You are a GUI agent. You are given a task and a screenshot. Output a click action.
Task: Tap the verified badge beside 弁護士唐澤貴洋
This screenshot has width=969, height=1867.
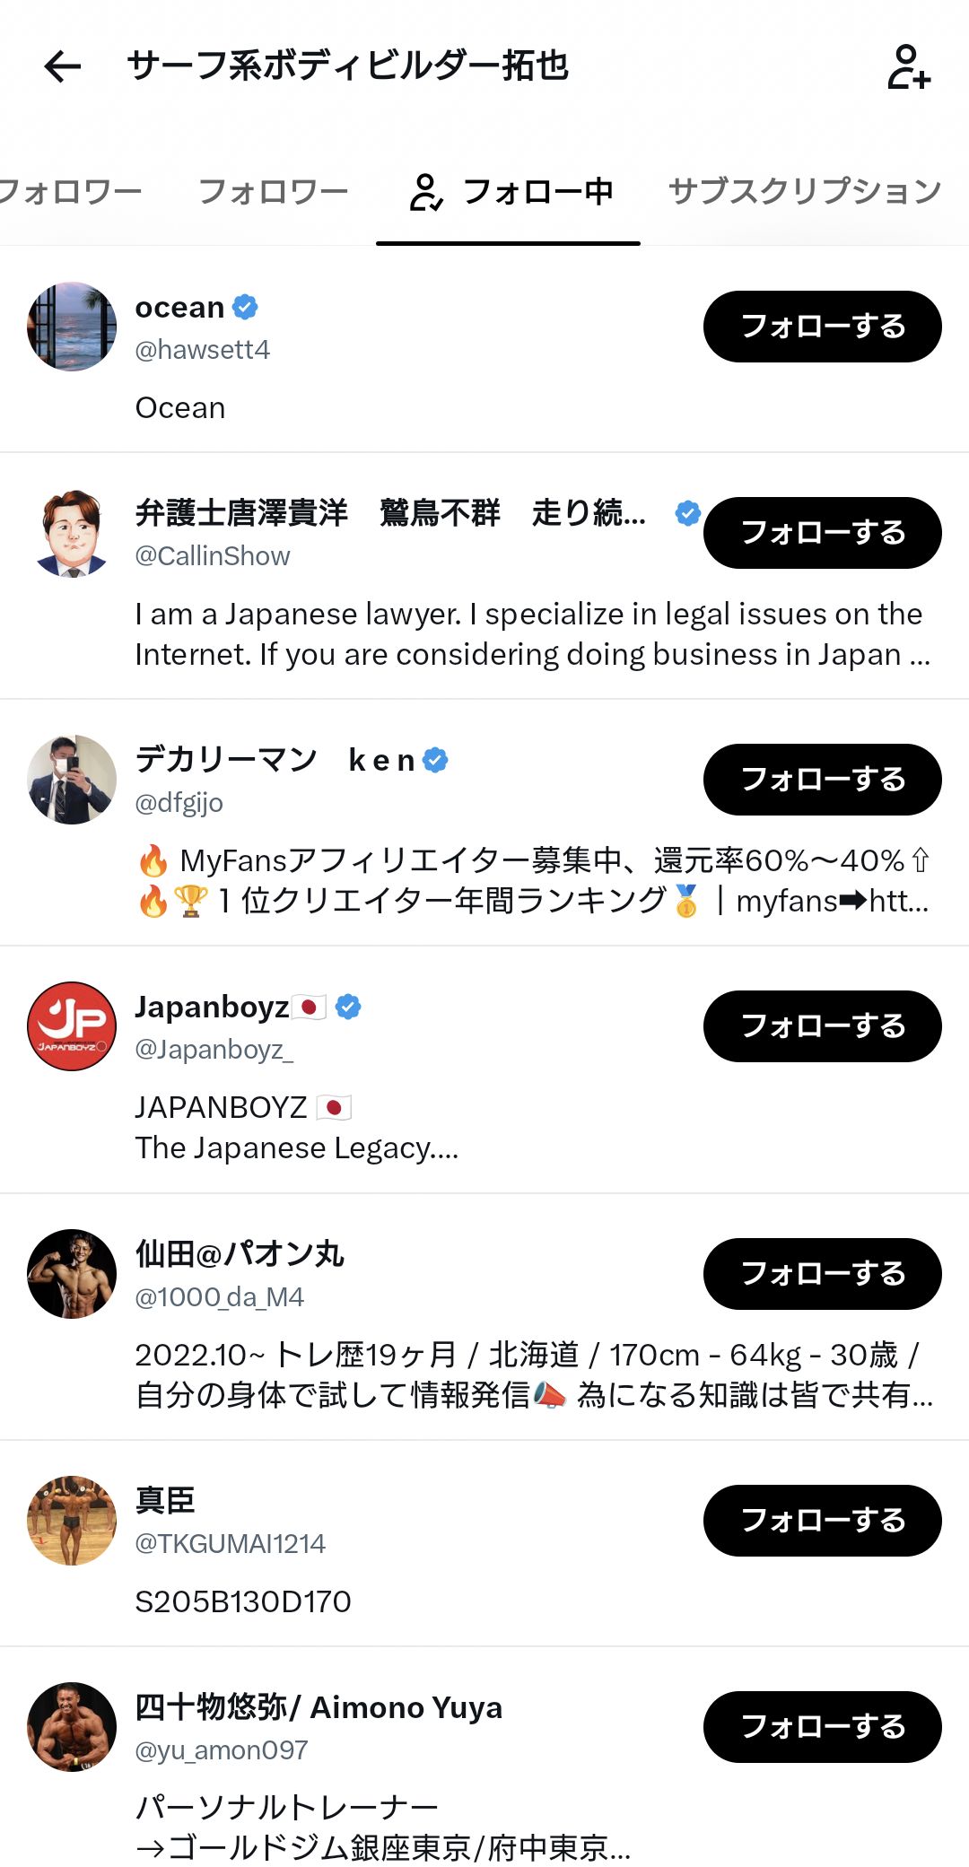[x=687, y=513]
